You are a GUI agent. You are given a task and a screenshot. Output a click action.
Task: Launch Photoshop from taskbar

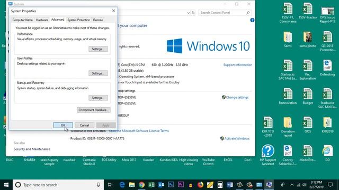pyautogui.click(x=171, y=185)
